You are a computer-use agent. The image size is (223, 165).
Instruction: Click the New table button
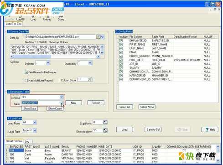point(73,103)
